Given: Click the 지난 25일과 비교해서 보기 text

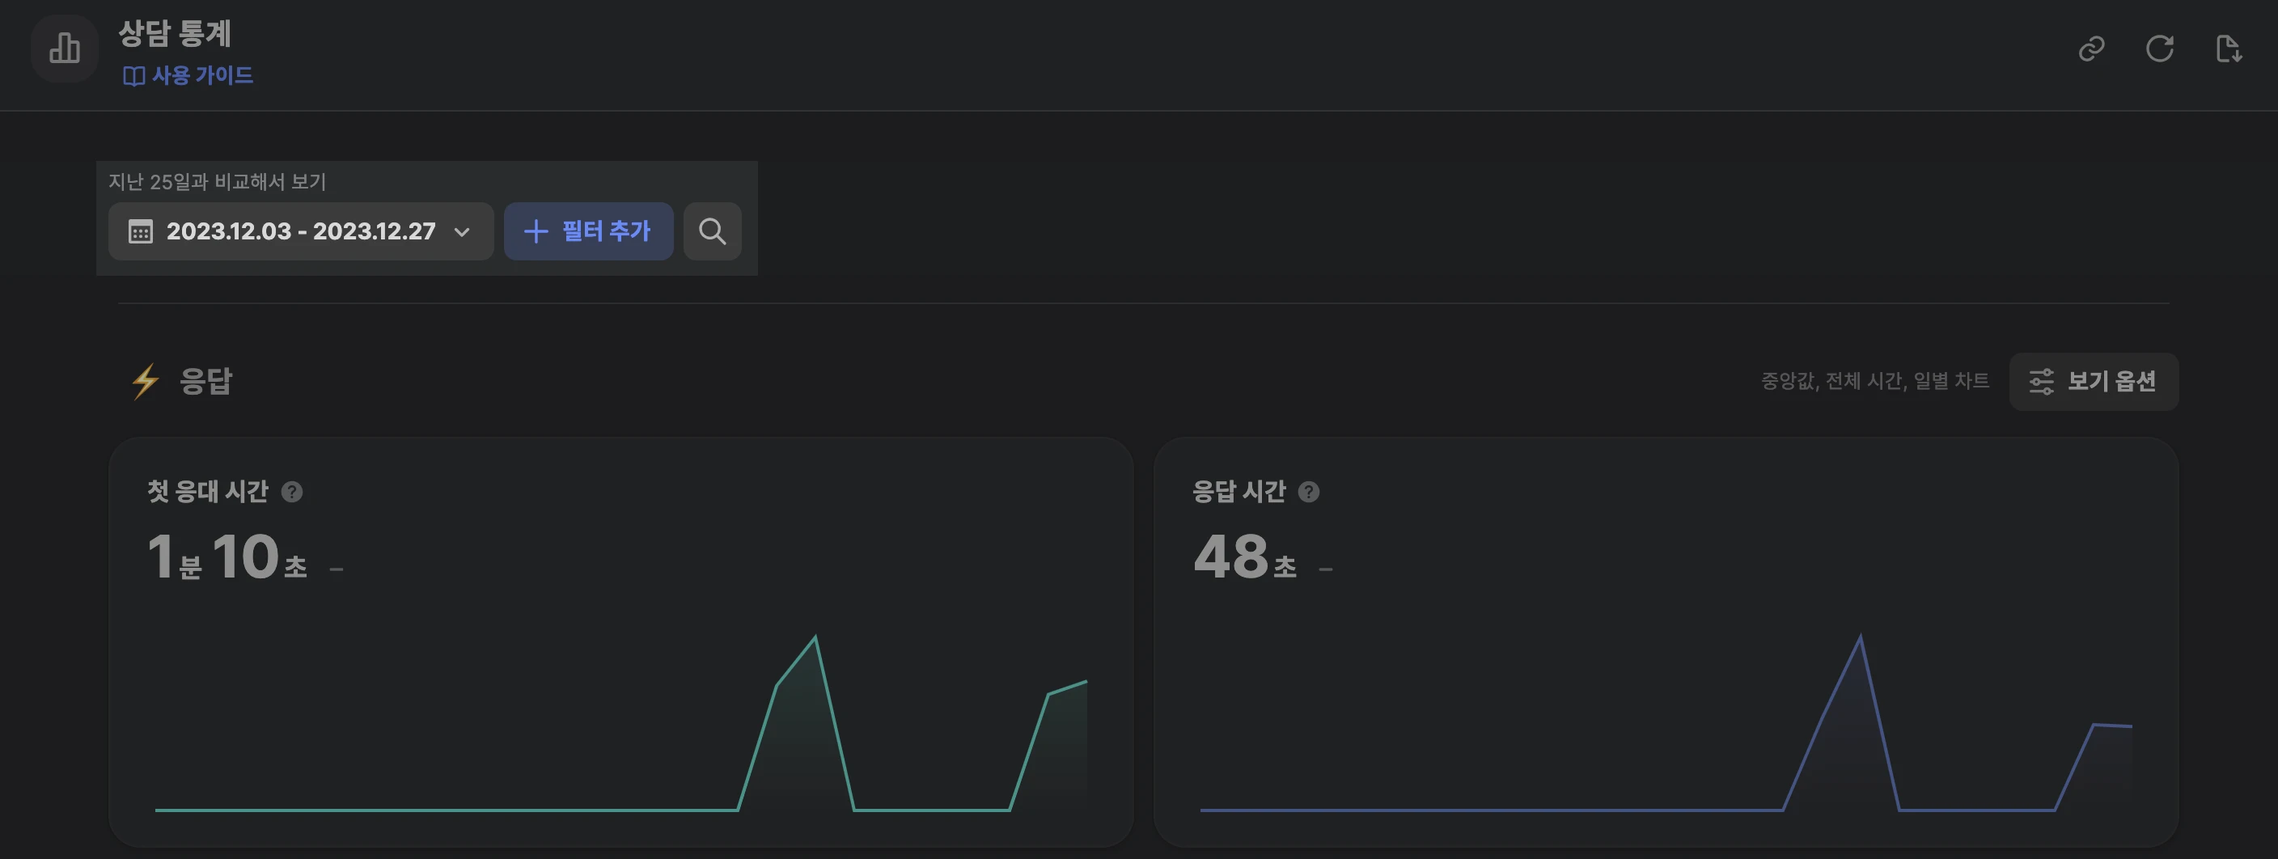Looking at the screenshot, I should [x=217, y=181].
